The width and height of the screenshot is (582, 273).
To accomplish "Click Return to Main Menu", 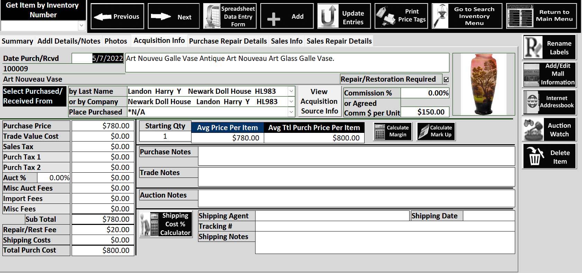I will (541, 16).
